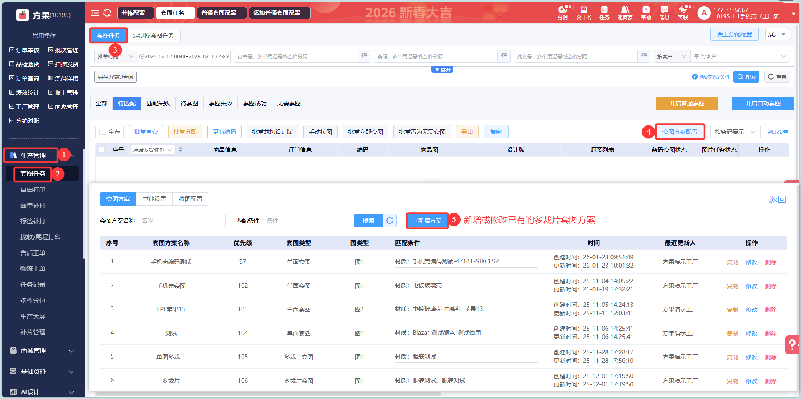Click the refresh icon beside 搜索 in scheme panel

(x=390, y=221)
